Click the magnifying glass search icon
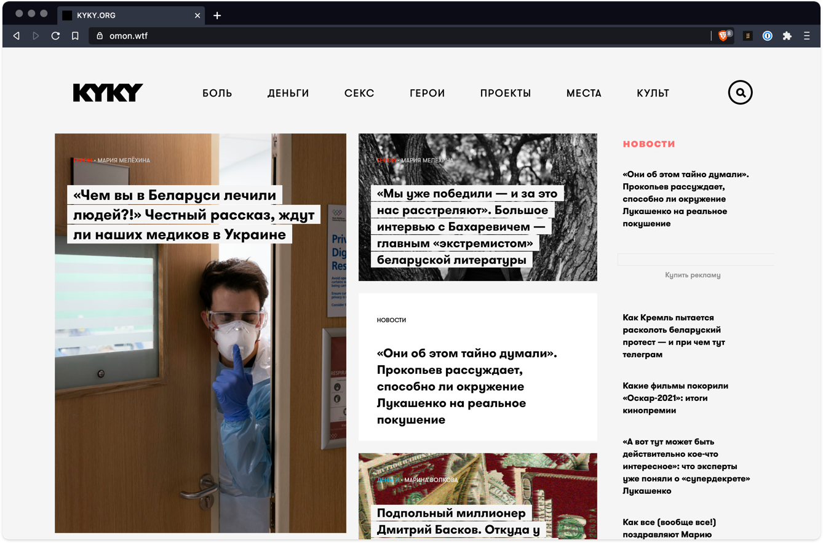This screenshot has width=823, height=543. [x=740, y=93]
